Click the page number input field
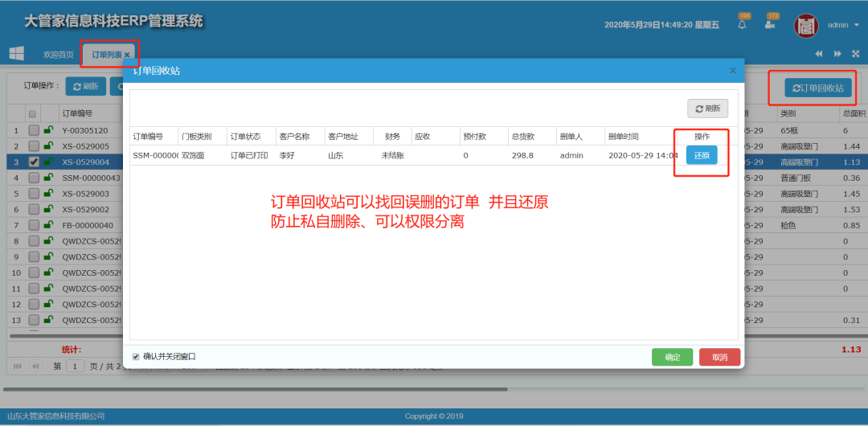This screenshot has height=426, width=868. point(76,366)
